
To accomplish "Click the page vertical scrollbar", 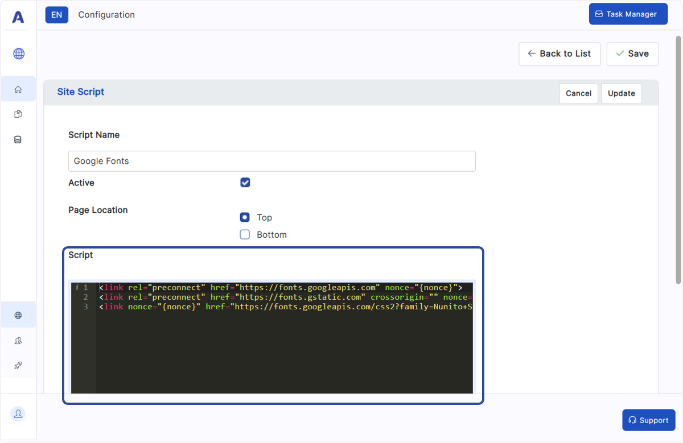I will 678,159.
